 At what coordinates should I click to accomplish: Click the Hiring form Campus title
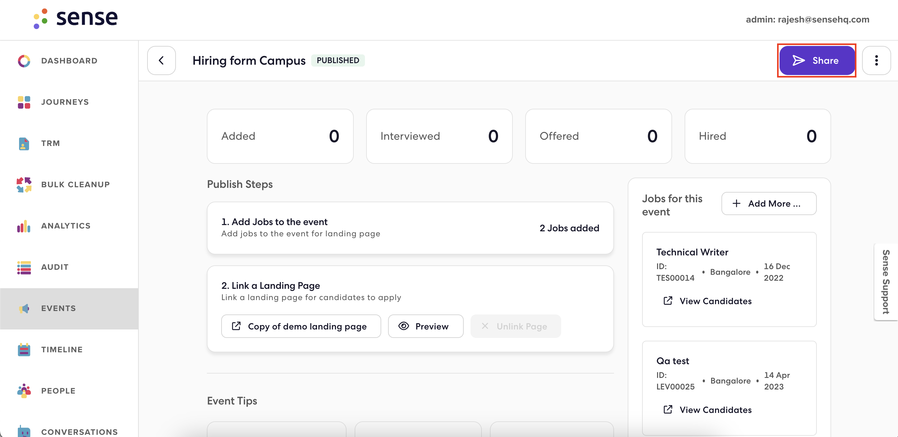click(x=249, y=61)
